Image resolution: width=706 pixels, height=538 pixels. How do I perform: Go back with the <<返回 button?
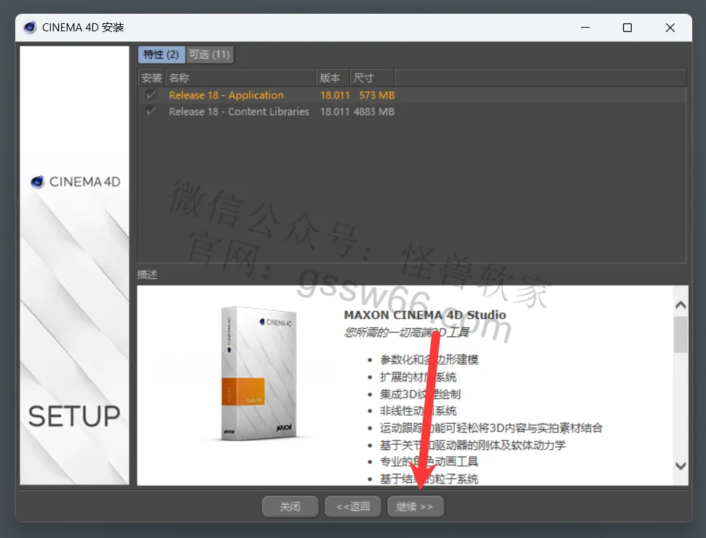pyautogui.click(x=353, y=507)
